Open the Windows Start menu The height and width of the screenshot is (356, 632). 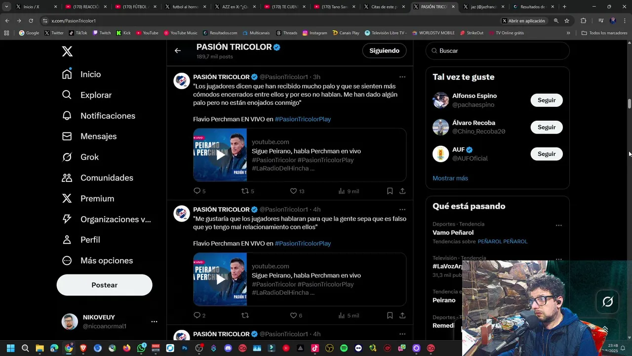click(10, 348)
